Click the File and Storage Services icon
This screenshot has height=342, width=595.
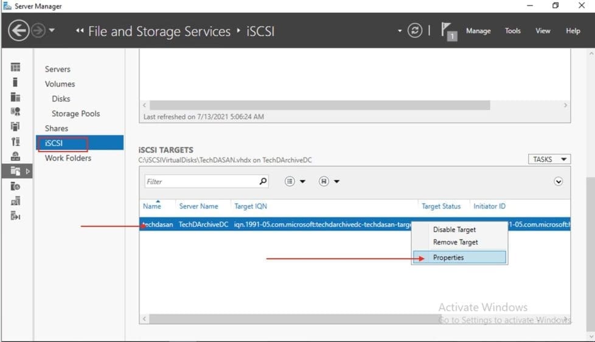coord(16,172)
